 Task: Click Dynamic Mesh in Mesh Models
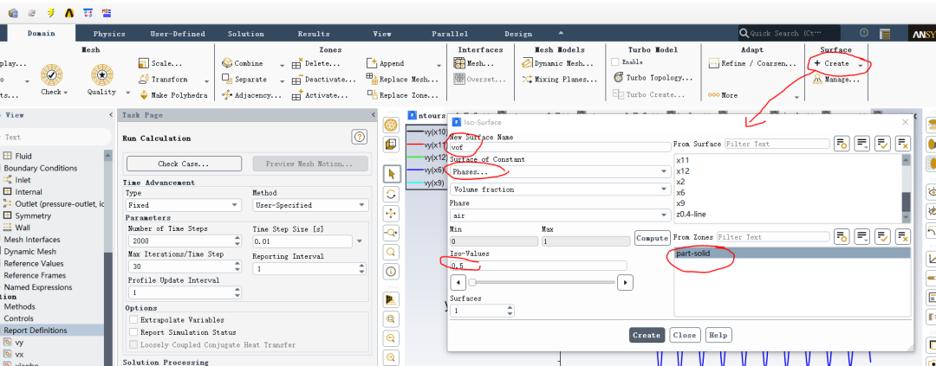tap(557, 63)
